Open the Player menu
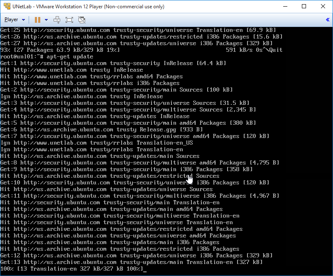This screenshot has height=276, width=333. coord(11,20)
